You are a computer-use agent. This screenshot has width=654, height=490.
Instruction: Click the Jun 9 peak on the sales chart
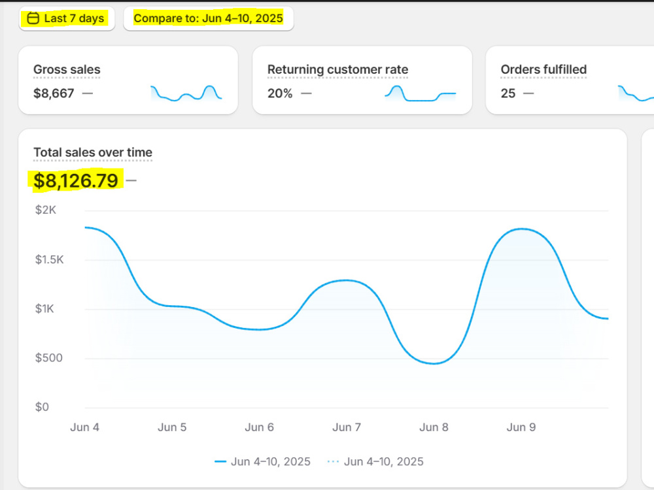click(521, 229)
